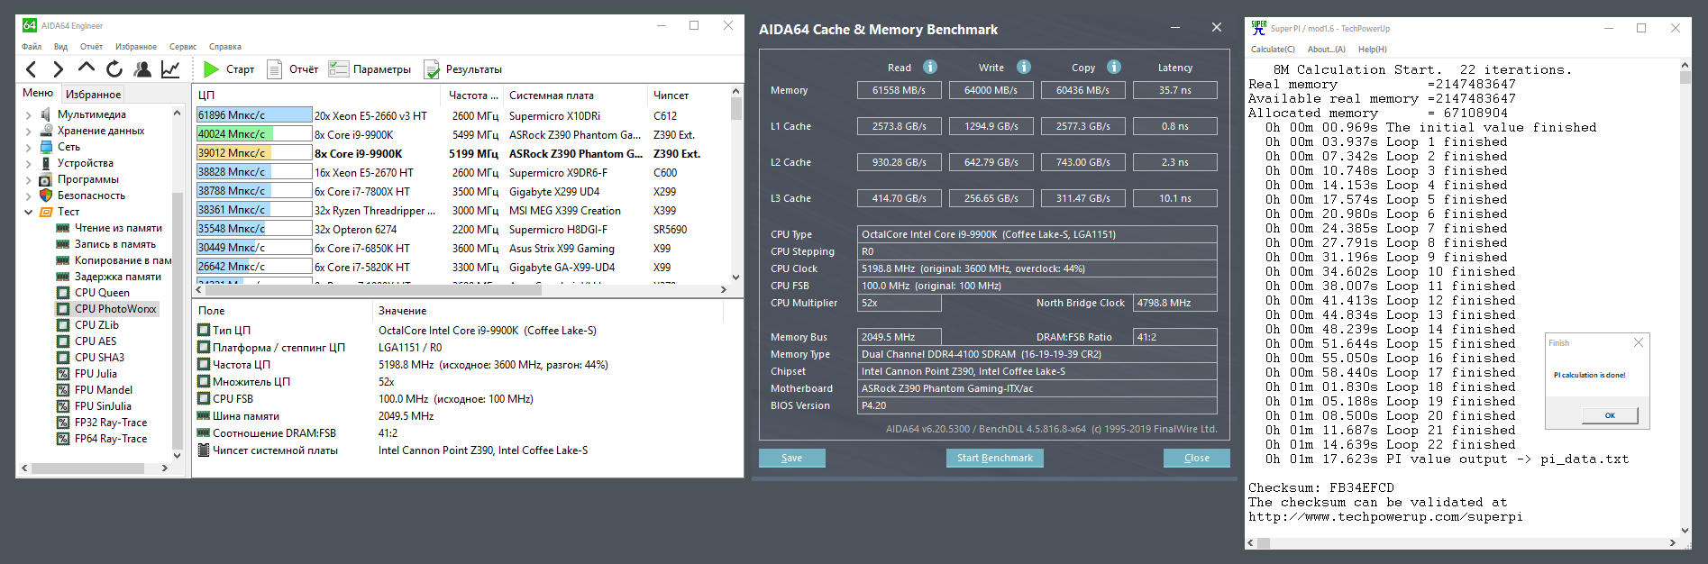Image resolution: width=1708 pixels, height=564 pixels.
Task: Select CPU ZLib benchmark
Action: (x=96, y=325)
